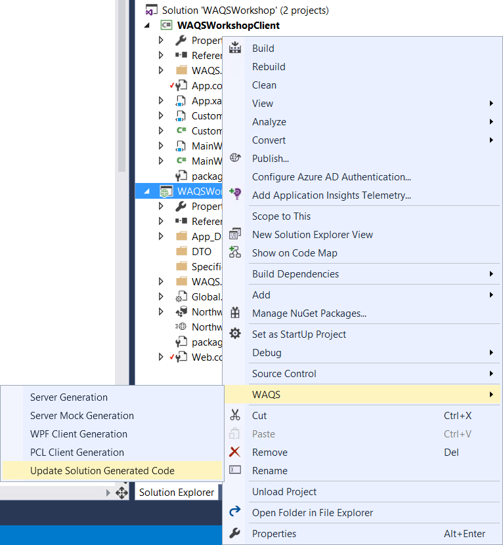Viewport: 503px width, 545px height.
Task: Expand the Global. file node
Action: (161, 296)
